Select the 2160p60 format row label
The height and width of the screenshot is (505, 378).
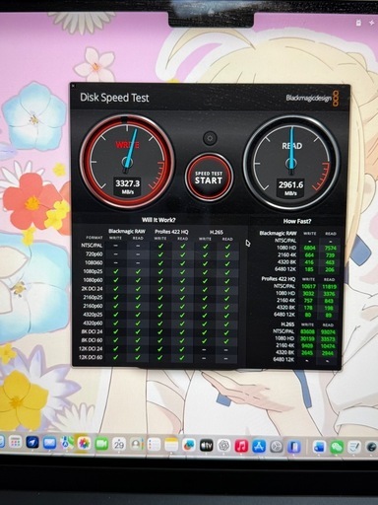[93, 306]
